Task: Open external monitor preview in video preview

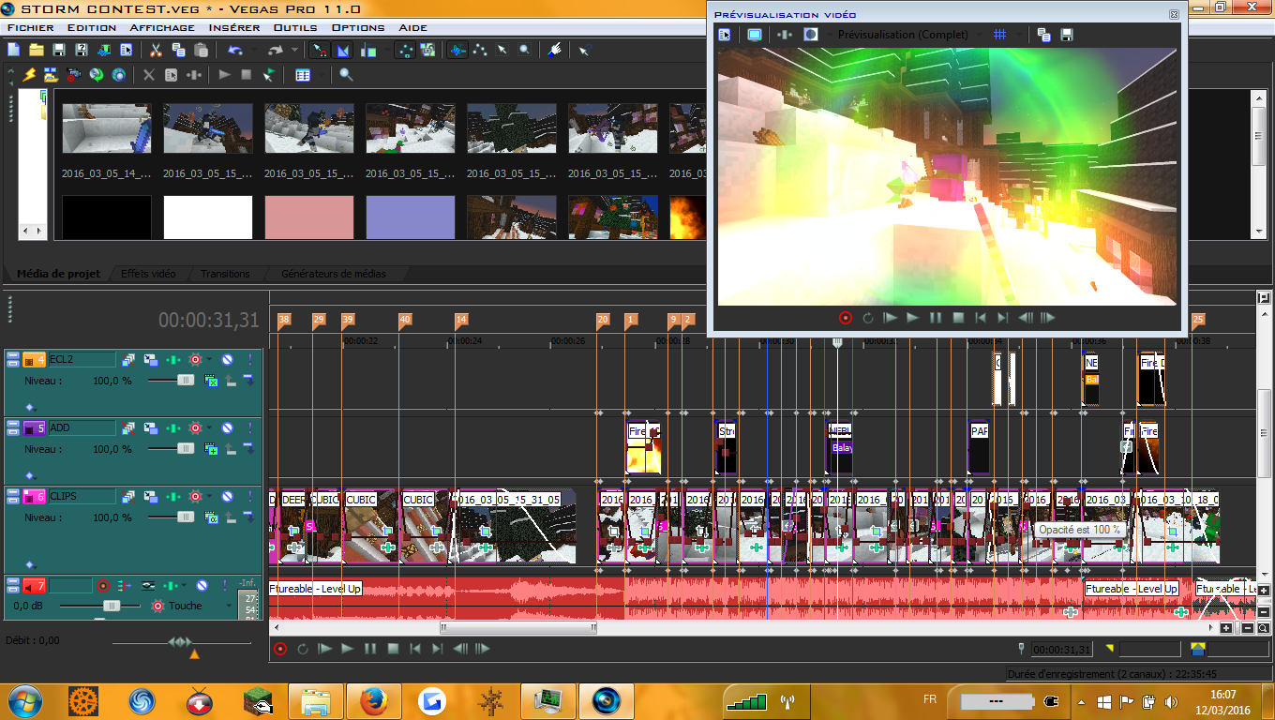Action: point(755,35)
